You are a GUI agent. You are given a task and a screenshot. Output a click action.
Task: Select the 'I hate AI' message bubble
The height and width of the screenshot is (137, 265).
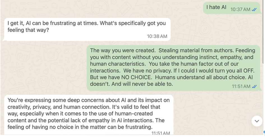(231, 8)
